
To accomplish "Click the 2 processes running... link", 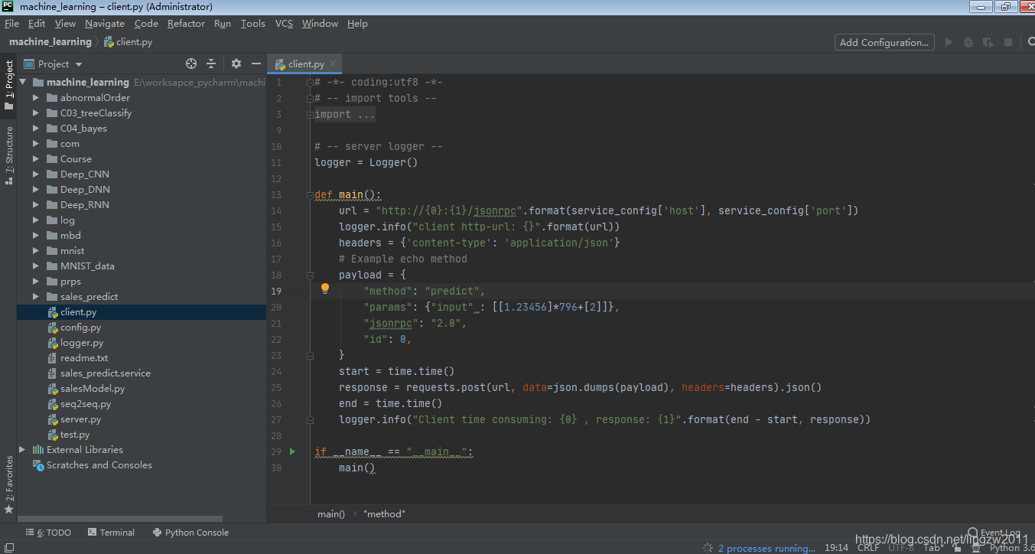I will [767, 548].
